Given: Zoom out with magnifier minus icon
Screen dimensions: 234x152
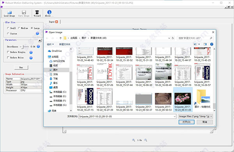Looking at the screenshot, I should click(145, 140).
